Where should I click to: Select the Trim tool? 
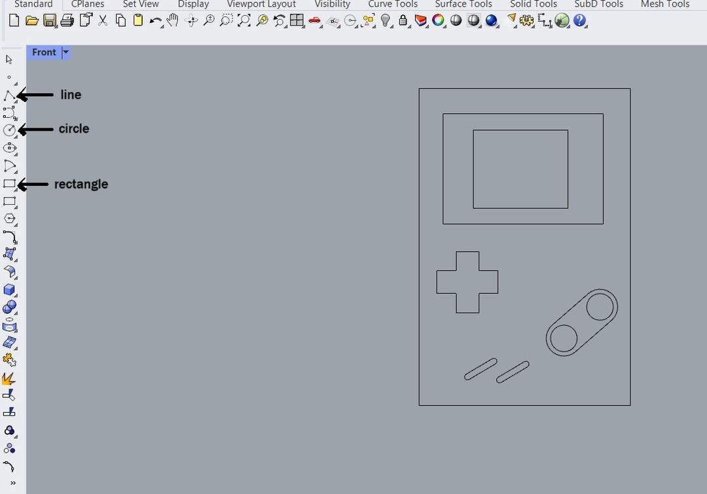point(9,395)
